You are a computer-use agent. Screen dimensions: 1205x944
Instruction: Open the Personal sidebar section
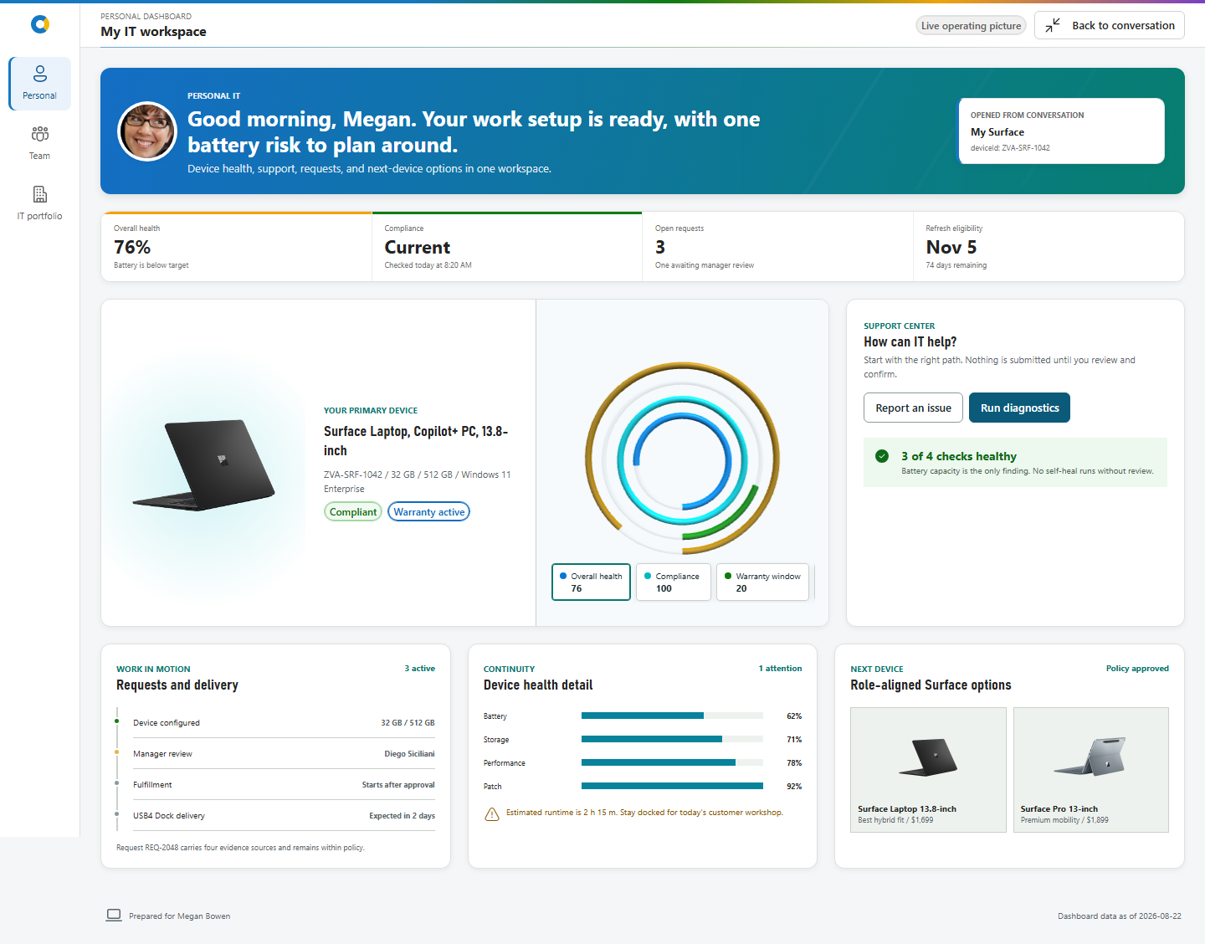coord(39,83)
